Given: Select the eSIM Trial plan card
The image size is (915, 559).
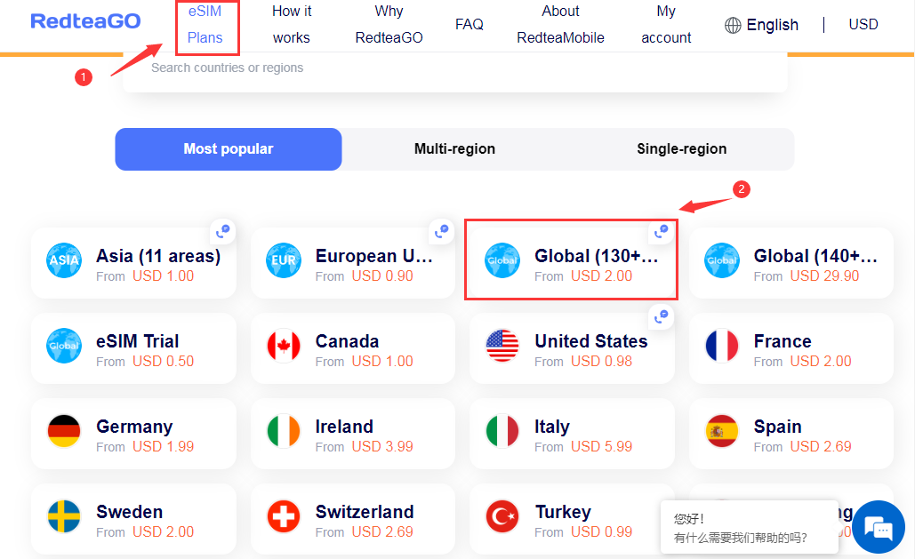Looking at the screenshot, I should click(x=133, y=347).
